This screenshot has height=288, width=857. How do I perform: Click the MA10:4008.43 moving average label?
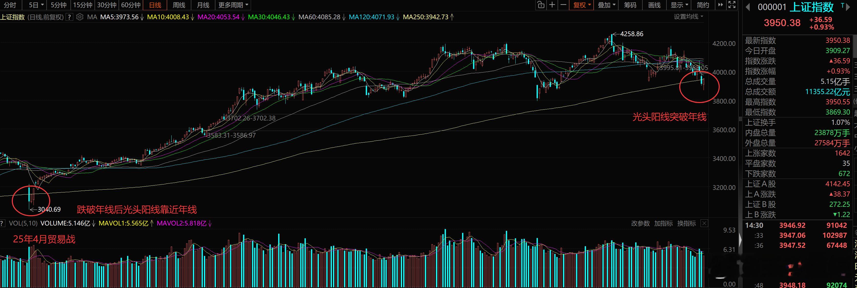coord(168,17)
